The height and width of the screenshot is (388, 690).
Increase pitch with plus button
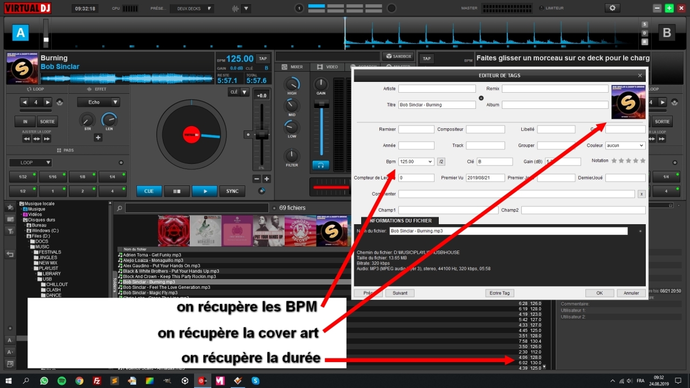266,179
